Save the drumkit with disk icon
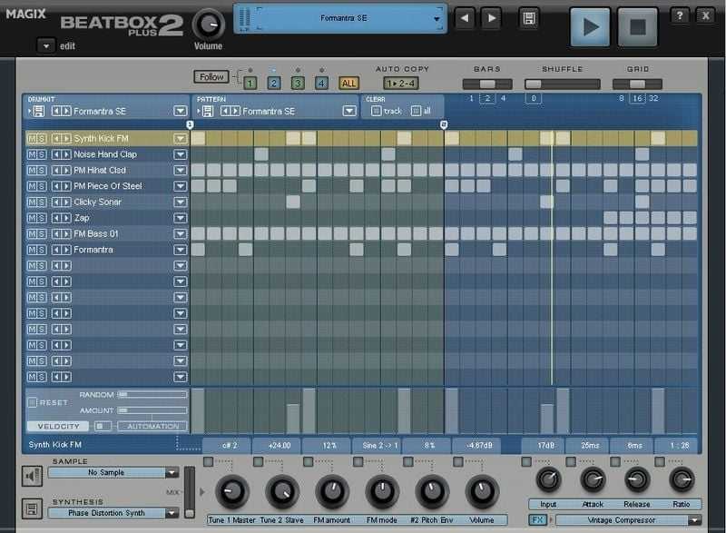 point(39,111)
